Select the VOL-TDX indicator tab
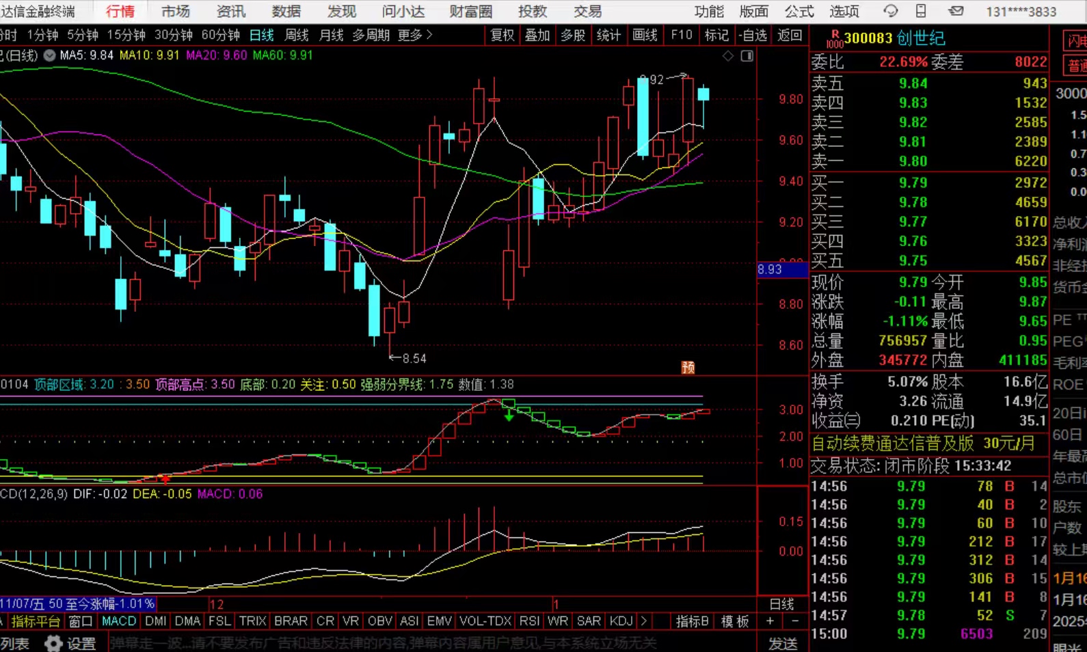1087x652 pixels. tap(485, 621)
